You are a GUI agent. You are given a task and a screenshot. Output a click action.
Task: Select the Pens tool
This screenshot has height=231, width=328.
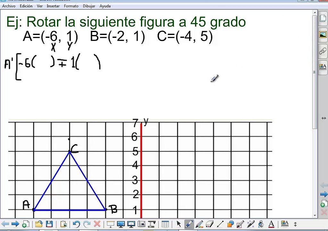coord(189,224)
